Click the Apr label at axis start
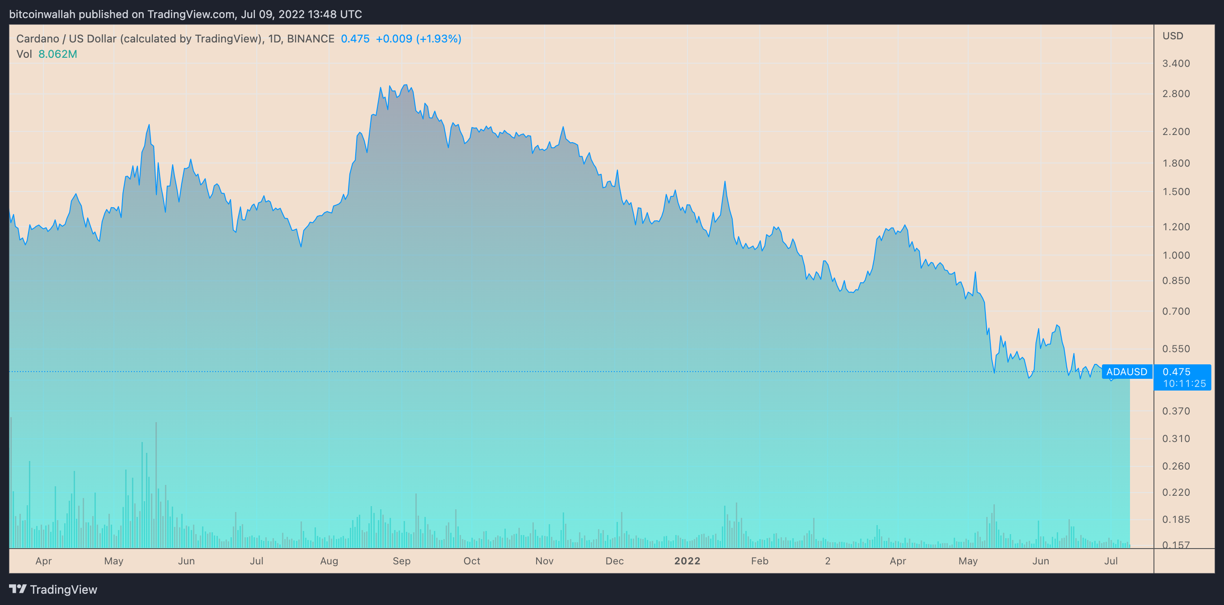This screenshot has width=1224, height=605. click(44, 561)
